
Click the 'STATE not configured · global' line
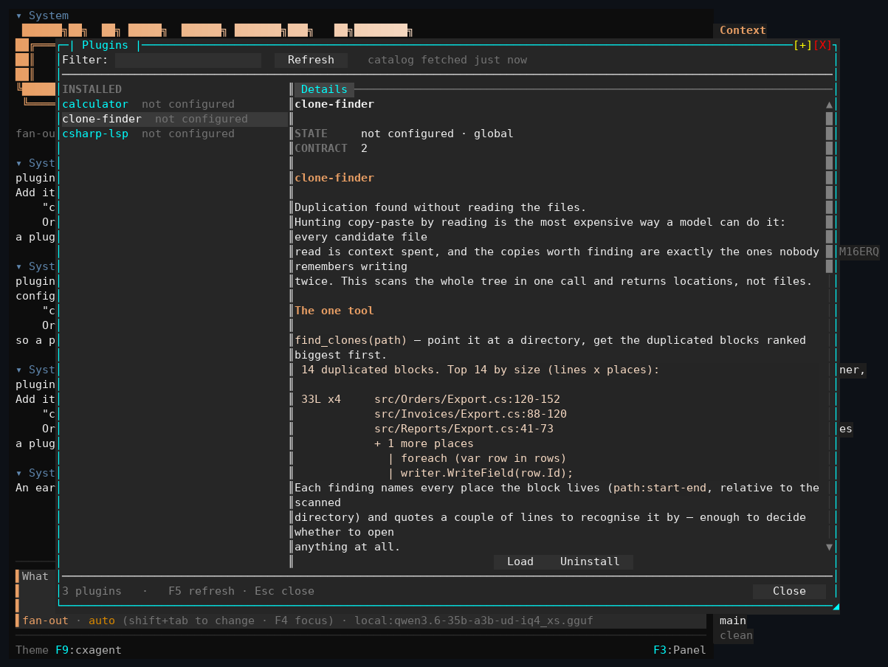click(404, 134)
